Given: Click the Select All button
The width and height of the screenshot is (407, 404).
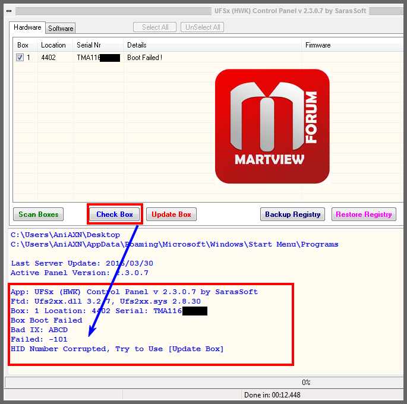Looking at the screenshot, I should 154,27.
